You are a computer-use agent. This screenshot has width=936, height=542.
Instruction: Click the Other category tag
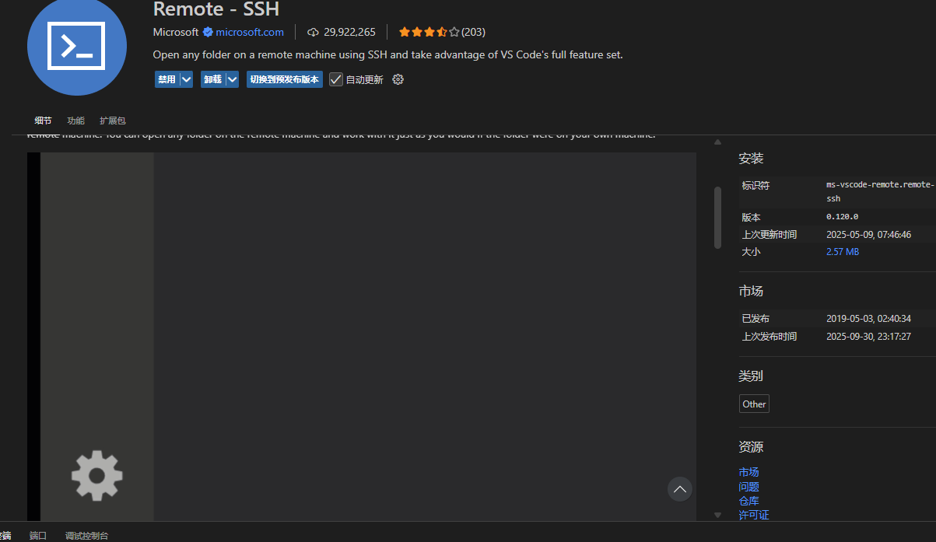tap(754, 404)
